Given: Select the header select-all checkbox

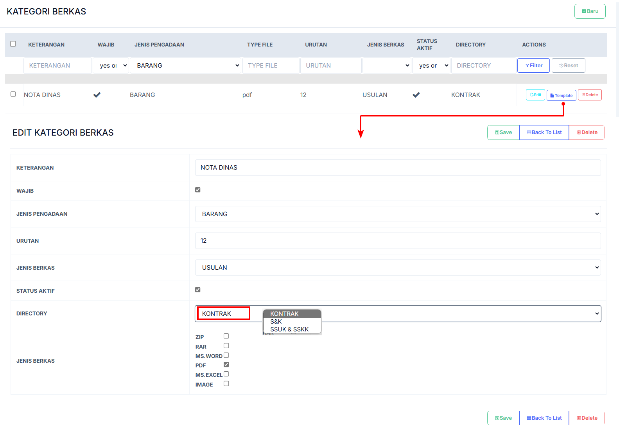Looking at the screenshot, I should tap(13, 44).
